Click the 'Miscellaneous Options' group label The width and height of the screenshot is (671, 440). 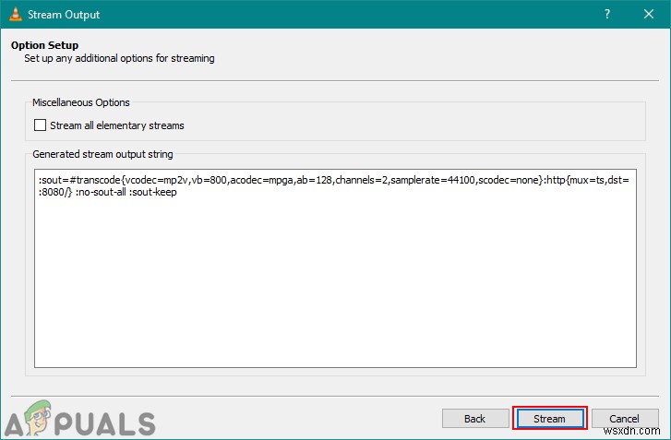81,102
